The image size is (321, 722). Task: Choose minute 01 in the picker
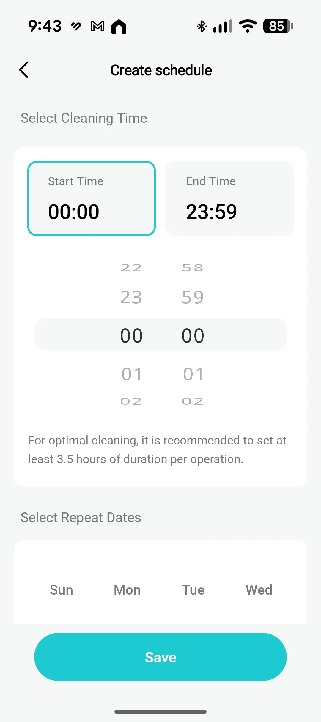pos(193,374)
